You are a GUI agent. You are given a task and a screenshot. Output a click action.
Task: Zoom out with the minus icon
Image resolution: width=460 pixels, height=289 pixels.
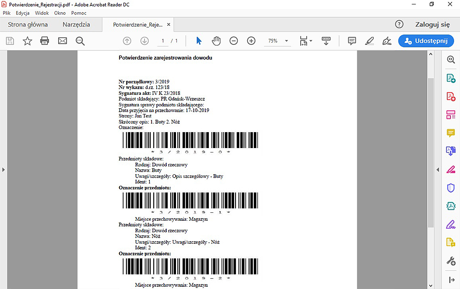click(x=233, y=41)
